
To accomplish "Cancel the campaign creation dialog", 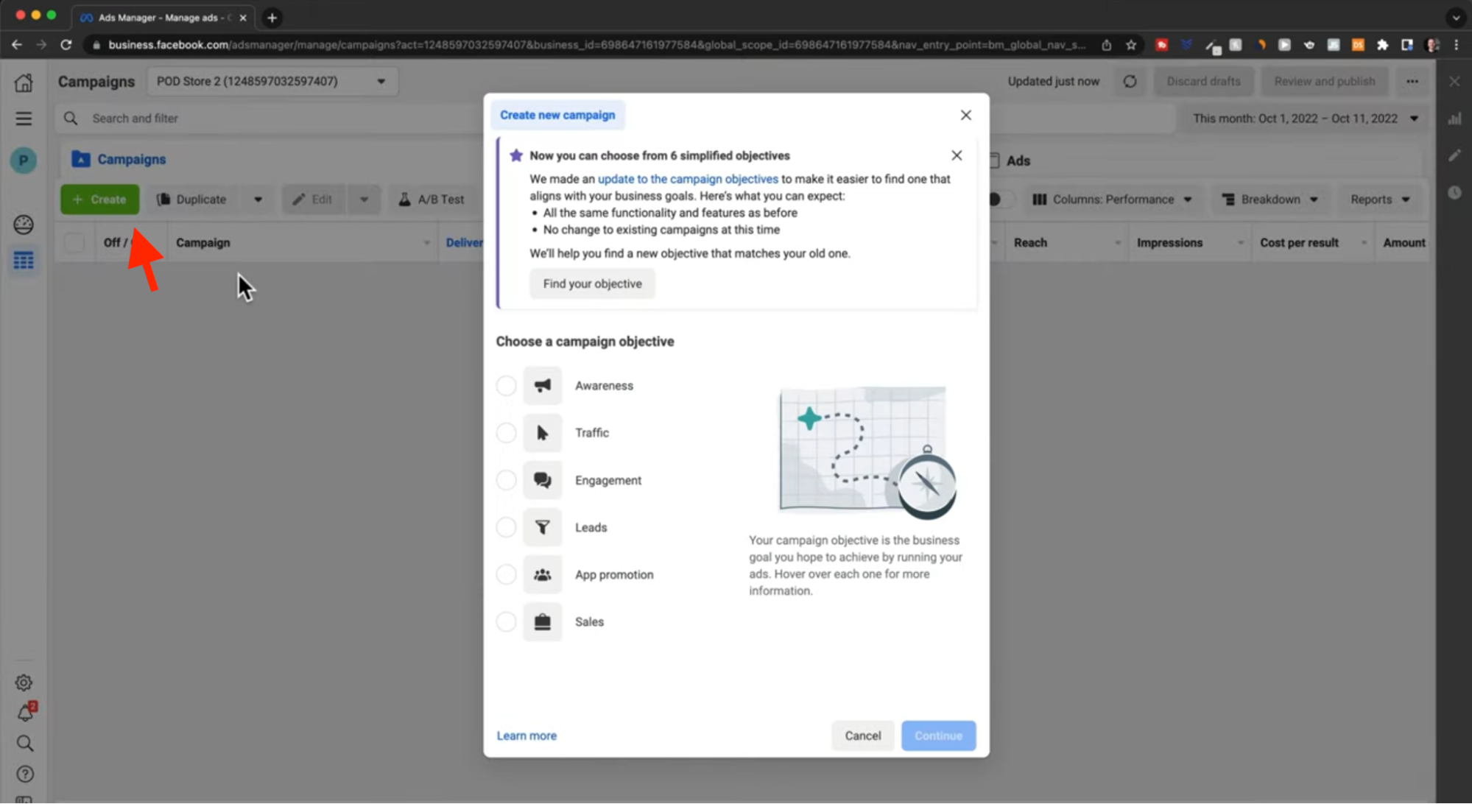I will (x=862, y=736).
